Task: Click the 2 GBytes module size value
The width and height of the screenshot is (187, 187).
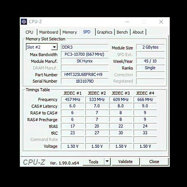Action: [150, 47]
